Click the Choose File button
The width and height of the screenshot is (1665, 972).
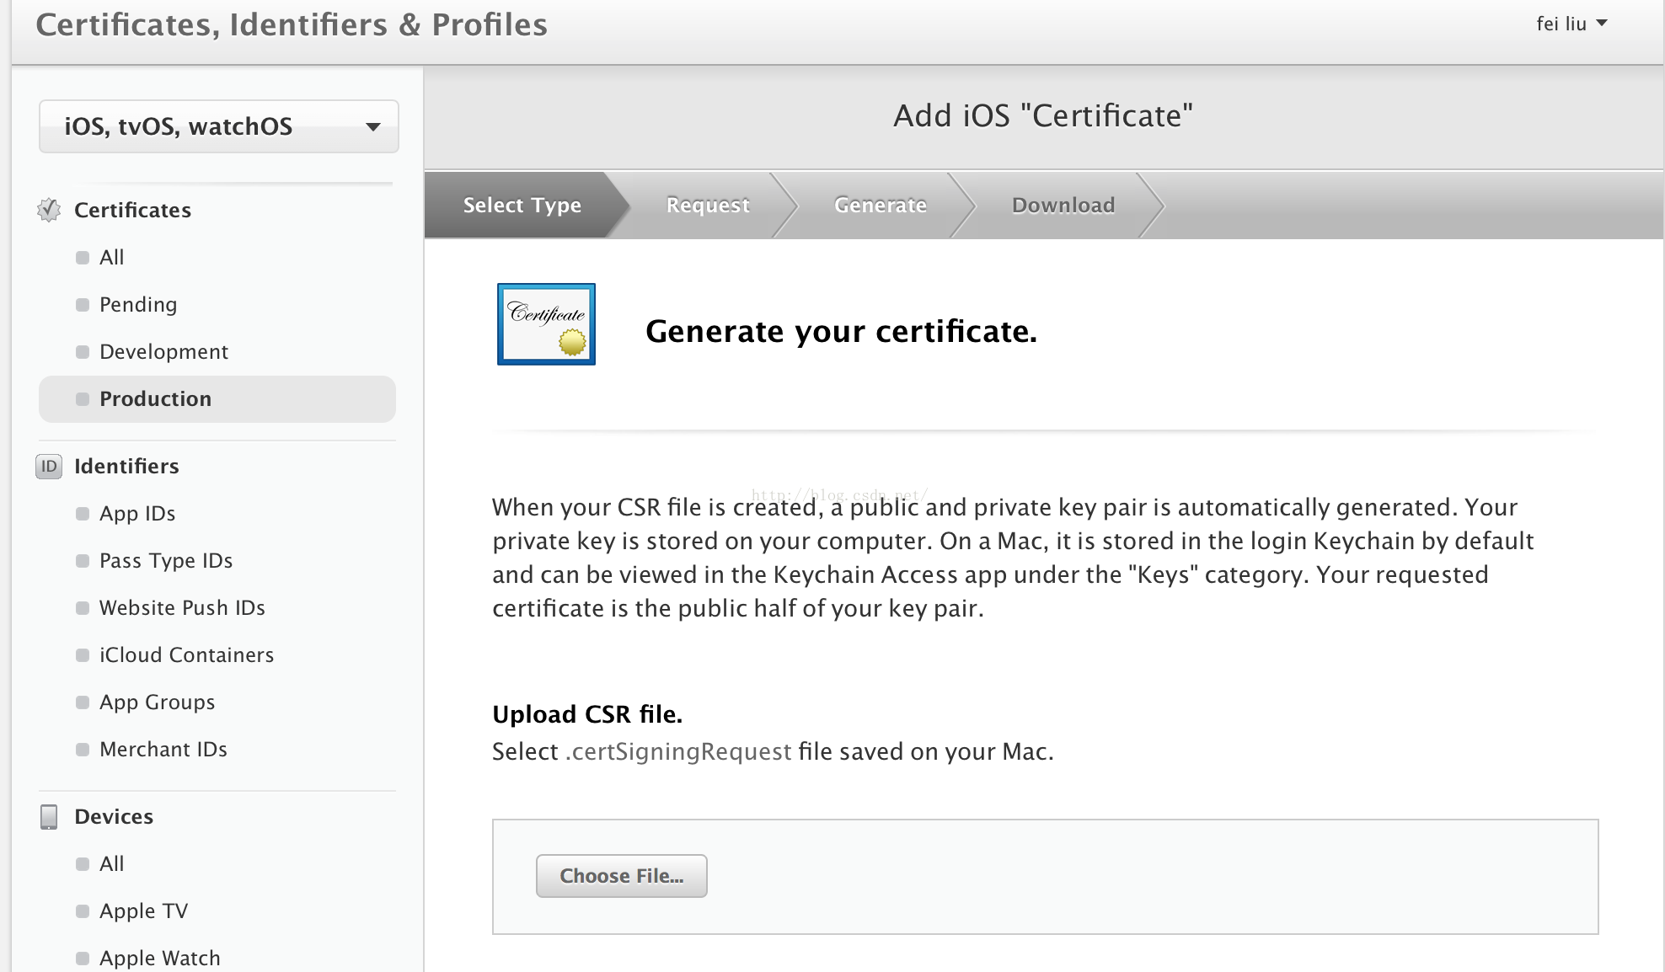coord(622,876)
